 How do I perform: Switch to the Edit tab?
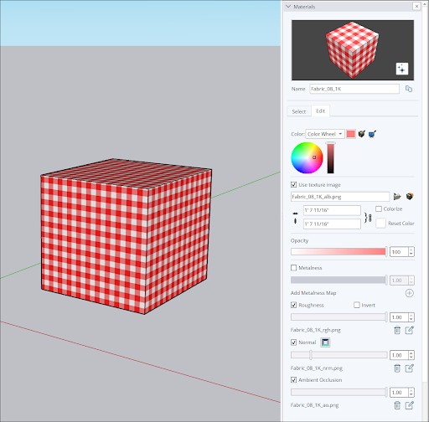click(320, 111)
